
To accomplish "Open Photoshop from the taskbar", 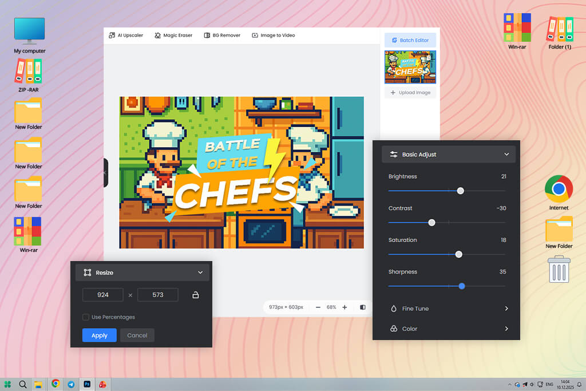I will pos(87,384).
